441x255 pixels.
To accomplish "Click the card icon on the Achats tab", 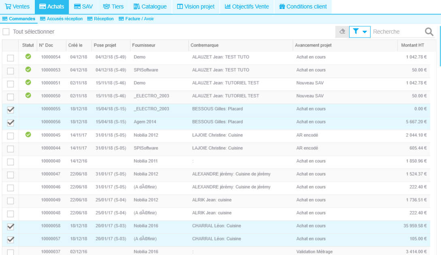I will 42,6.
